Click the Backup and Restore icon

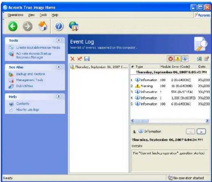point(11,74)
